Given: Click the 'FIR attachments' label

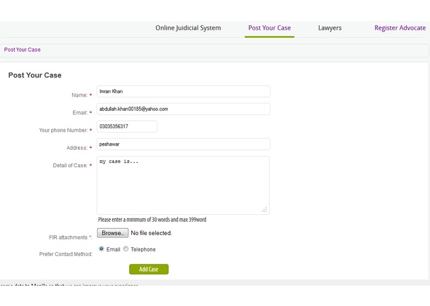Looking at the screenshot, I should pos(71,237).
